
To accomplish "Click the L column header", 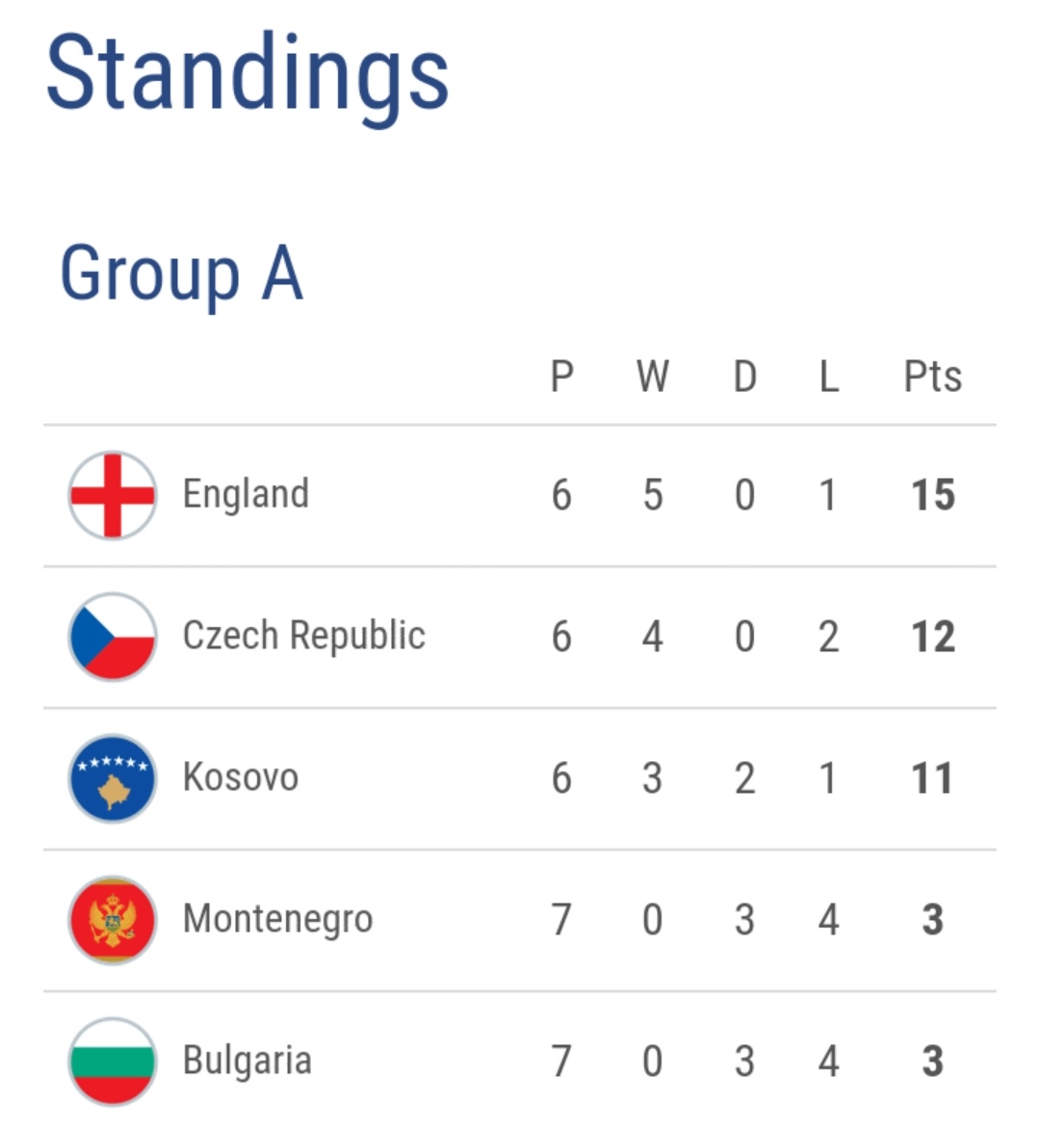I will pos(828,377).
